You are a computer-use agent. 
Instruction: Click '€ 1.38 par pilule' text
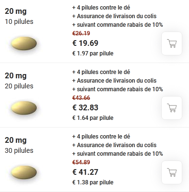[93, 182]
